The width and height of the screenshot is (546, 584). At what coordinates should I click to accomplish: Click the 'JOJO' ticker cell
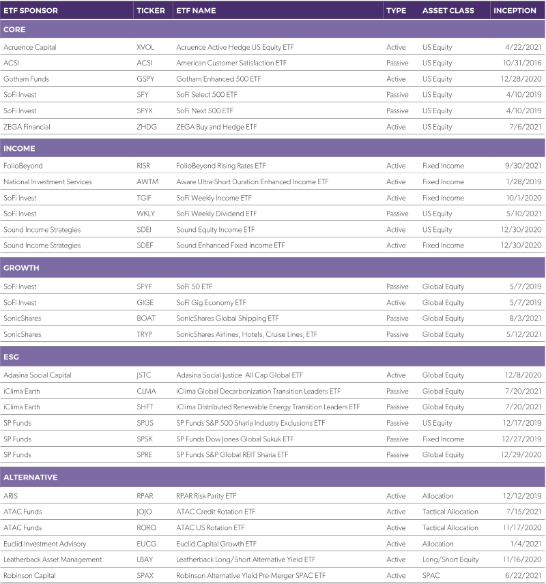[x=144, y=512]
